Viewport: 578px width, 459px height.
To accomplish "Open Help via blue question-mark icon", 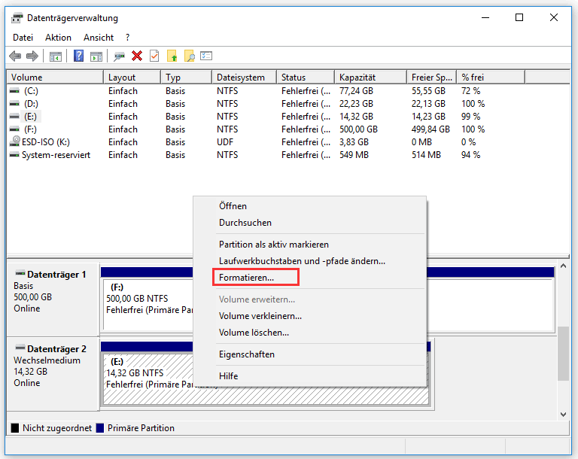I will pos(78,56).
